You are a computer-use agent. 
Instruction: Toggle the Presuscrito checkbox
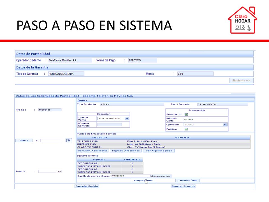pos(186,114)
